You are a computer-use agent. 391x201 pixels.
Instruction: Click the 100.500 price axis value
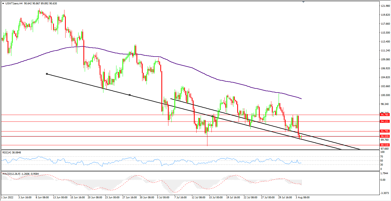(385, 95)
